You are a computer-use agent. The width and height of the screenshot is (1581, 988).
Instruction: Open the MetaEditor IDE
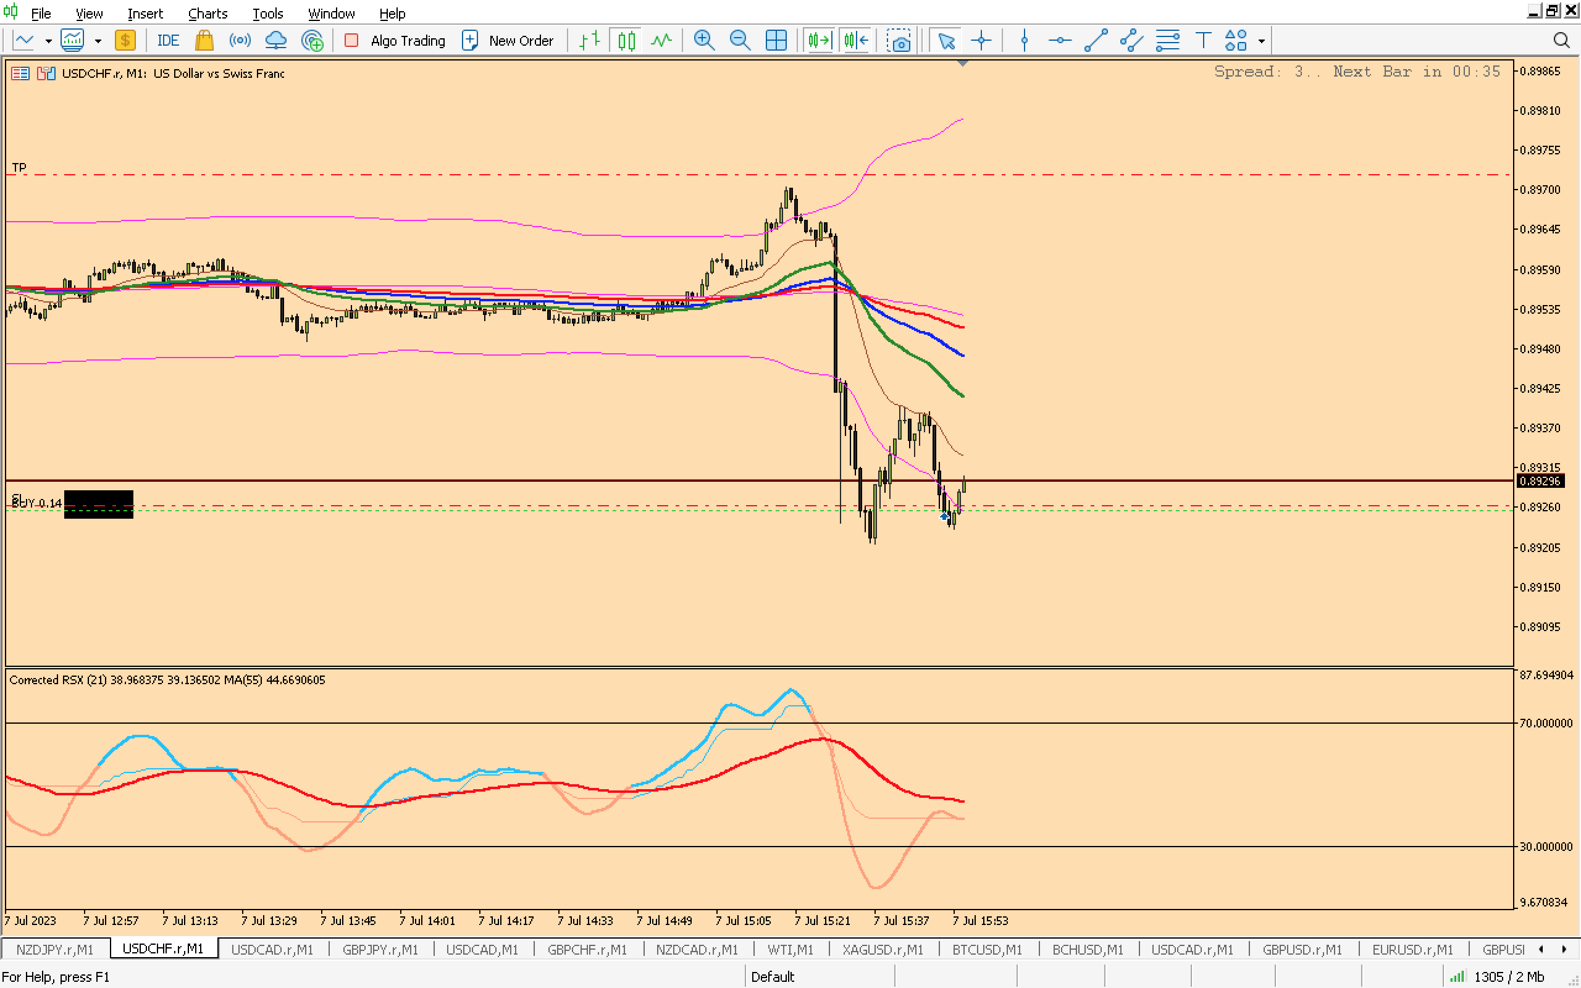pyautogui.click(x=167, y=41)
